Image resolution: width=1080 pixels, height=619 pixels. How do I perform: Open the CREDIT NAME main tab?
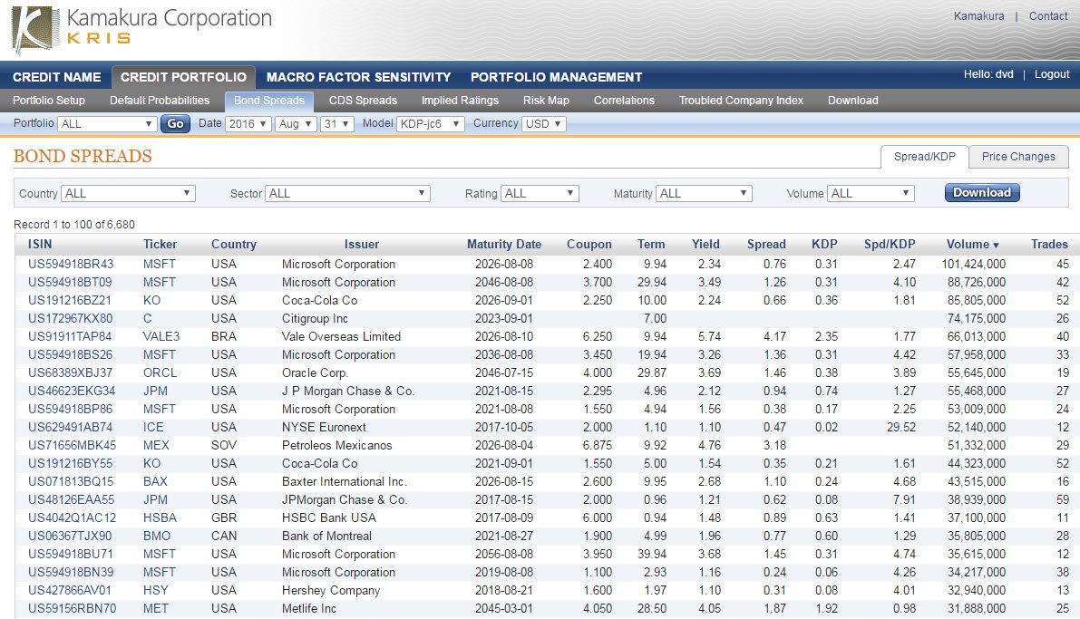click(x=56, y=77)
